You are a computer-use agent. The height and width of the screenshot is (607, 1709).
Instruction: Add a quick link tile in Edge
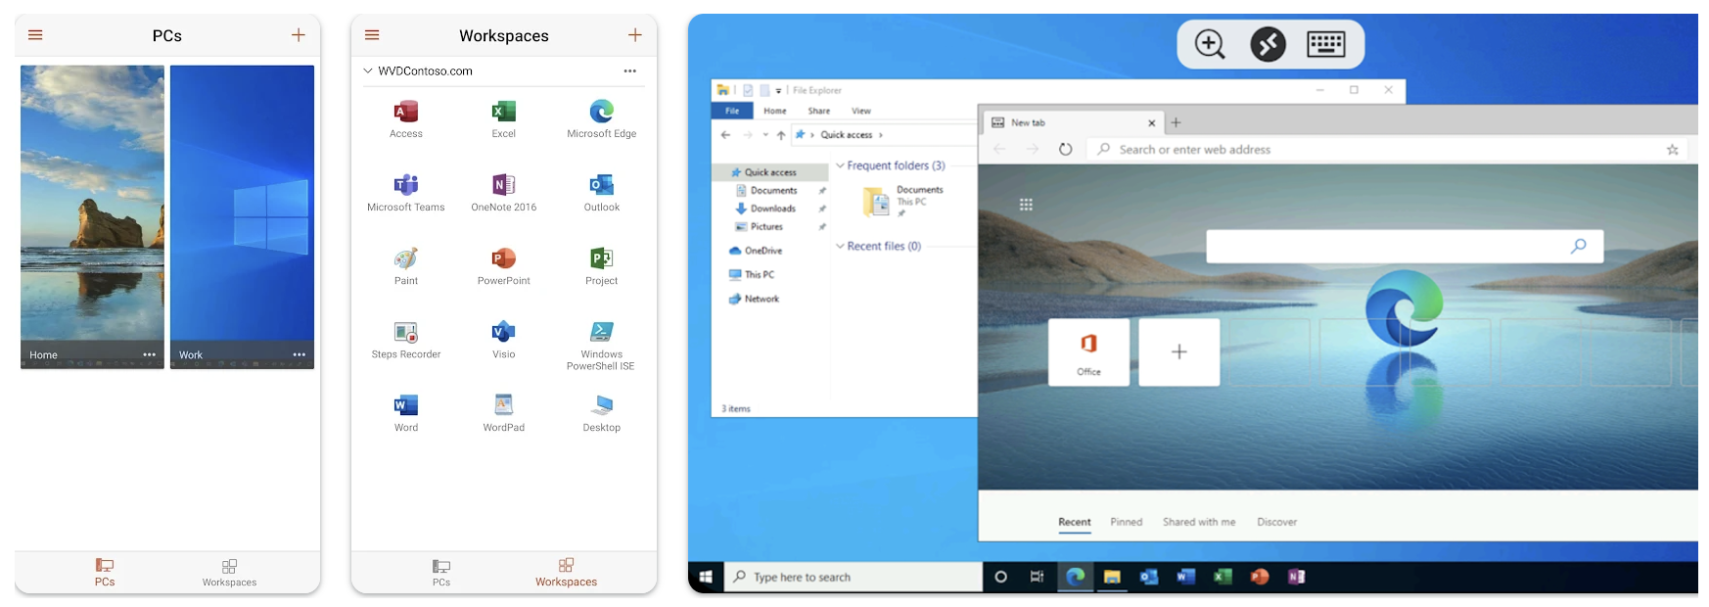[1179, 351]
